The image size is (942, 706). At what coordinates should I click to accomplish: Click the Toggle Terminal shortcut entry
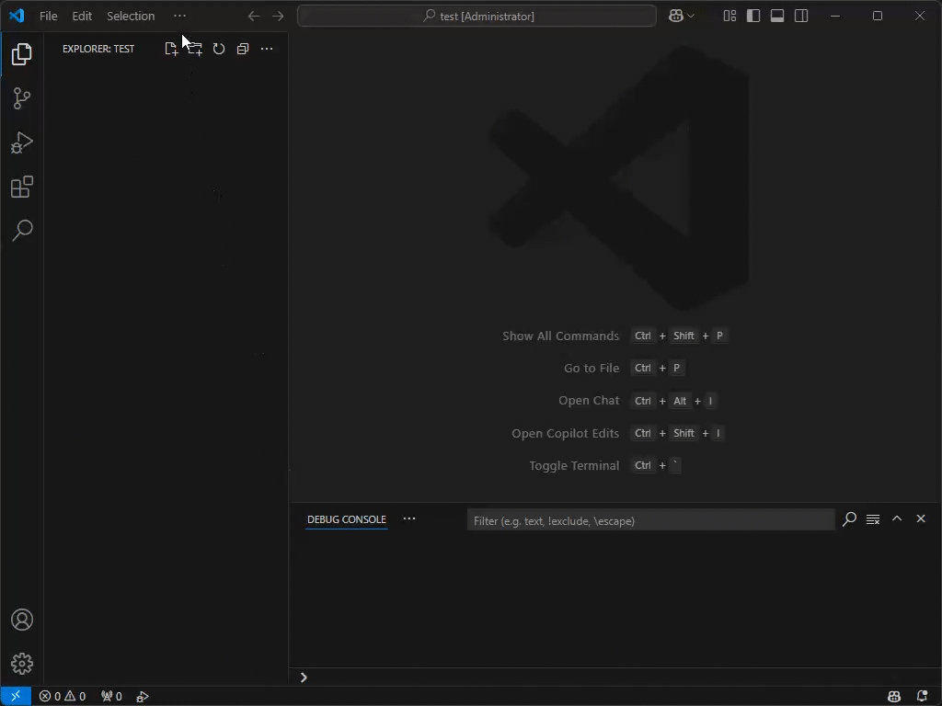(574, 465)
